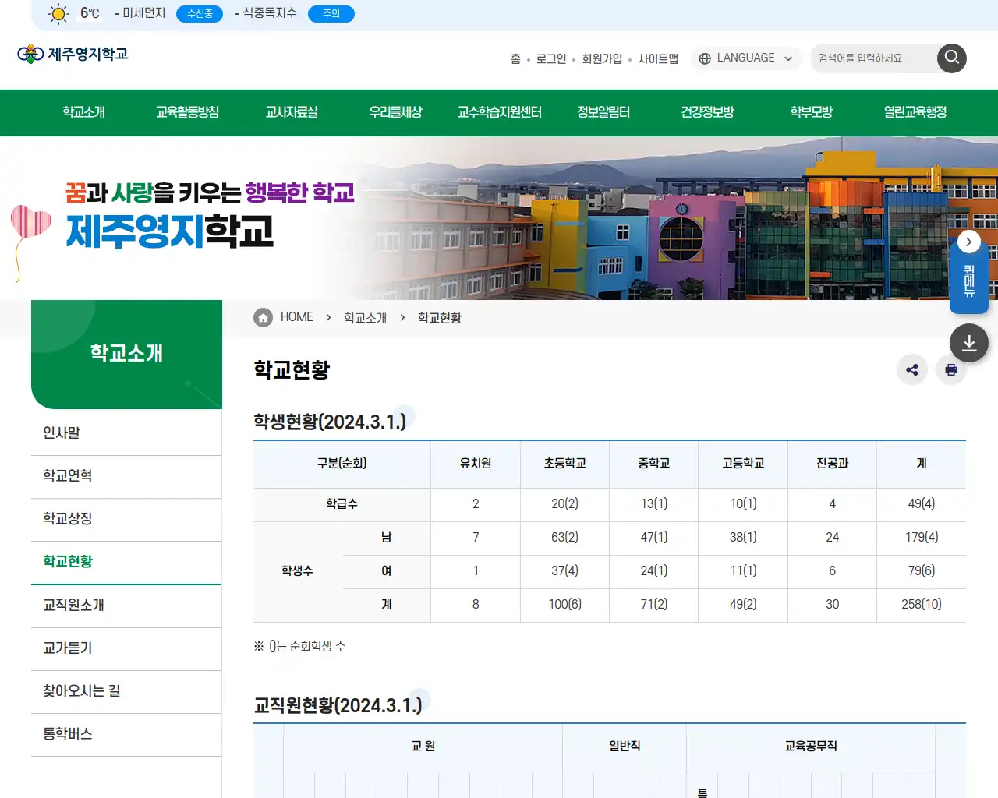Screen dimensions: 998x798
Task: Click the HOME breadcrumb house icon
Action: click(x=264, y=317)
